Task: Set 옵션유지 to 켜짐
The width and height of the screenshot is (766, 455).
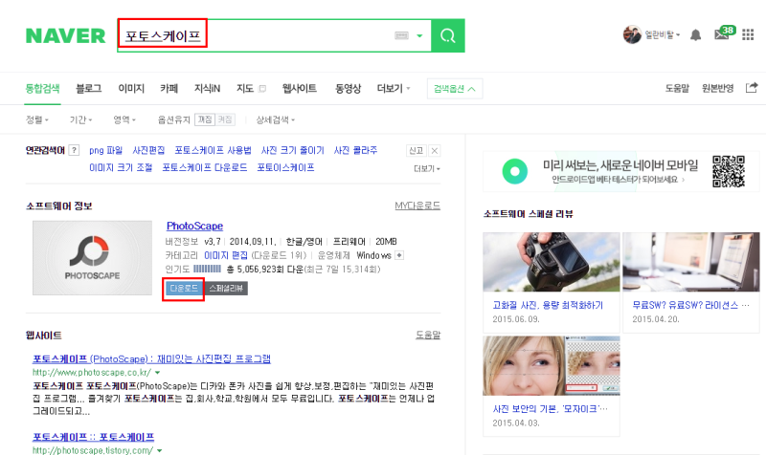Action: [x=225, y=119]
